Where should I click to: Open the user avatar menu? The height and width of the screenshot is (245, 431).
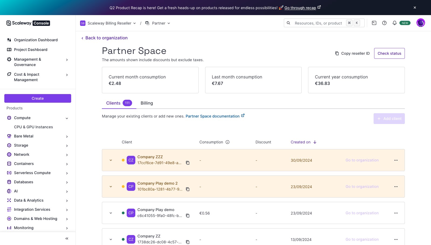(420, 23)
